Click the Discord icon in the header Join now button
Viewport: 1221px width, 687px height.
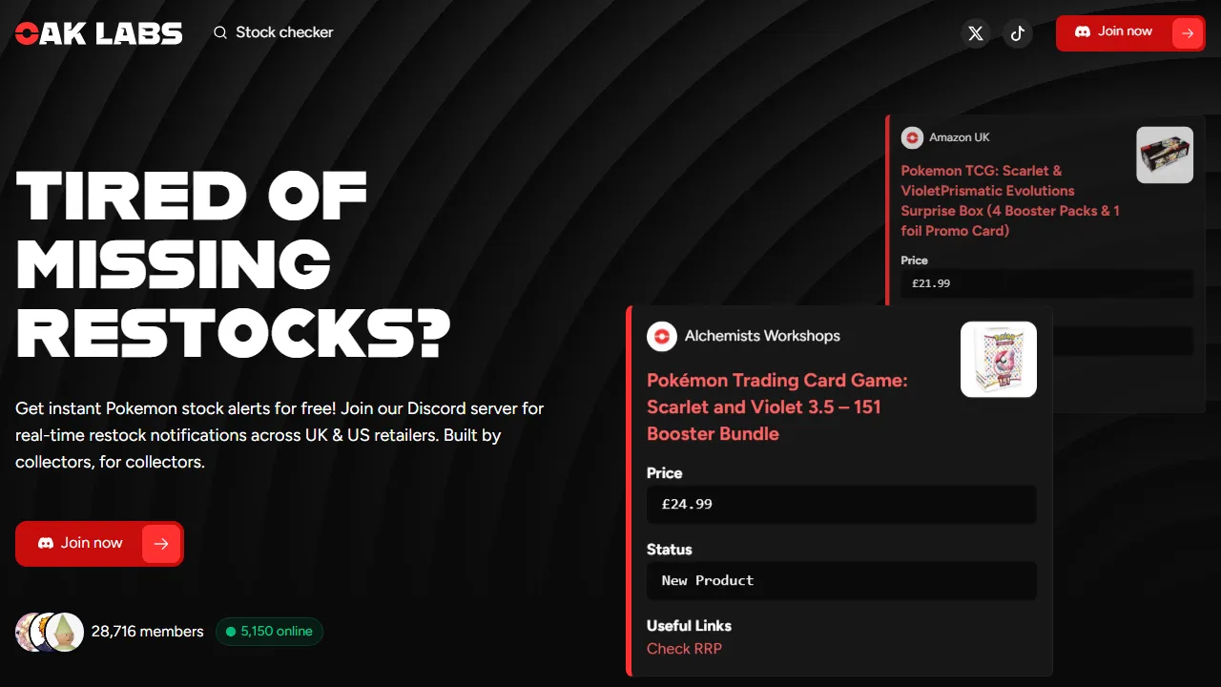click(x=1082, y=31)
